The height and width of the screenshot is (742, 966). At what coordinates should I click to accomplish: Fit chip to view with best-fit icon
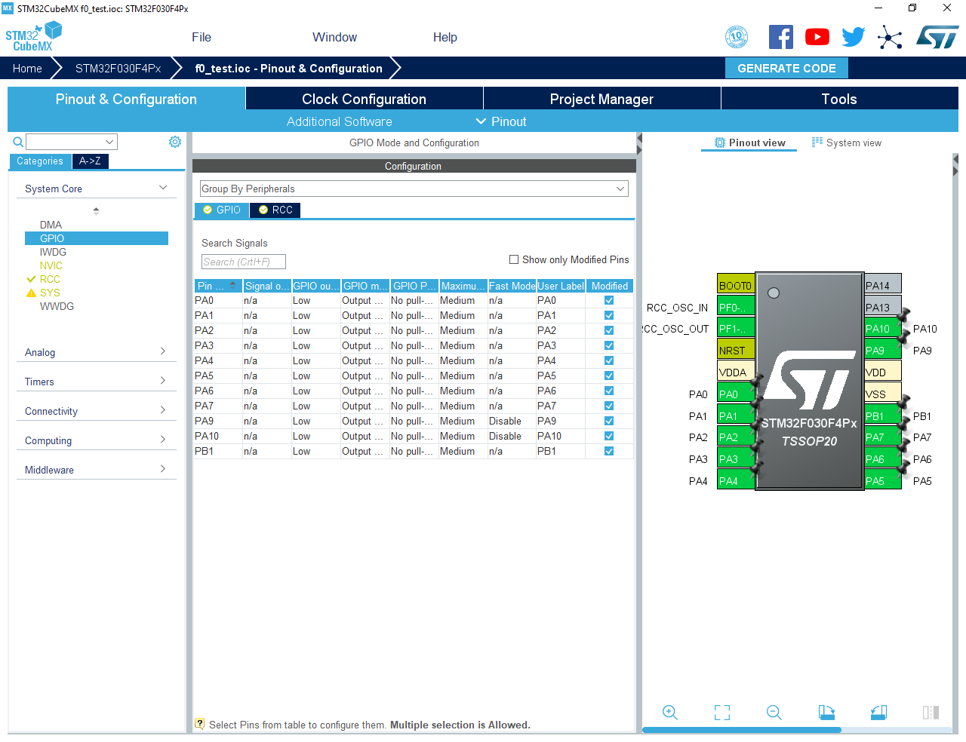[722, 713]
